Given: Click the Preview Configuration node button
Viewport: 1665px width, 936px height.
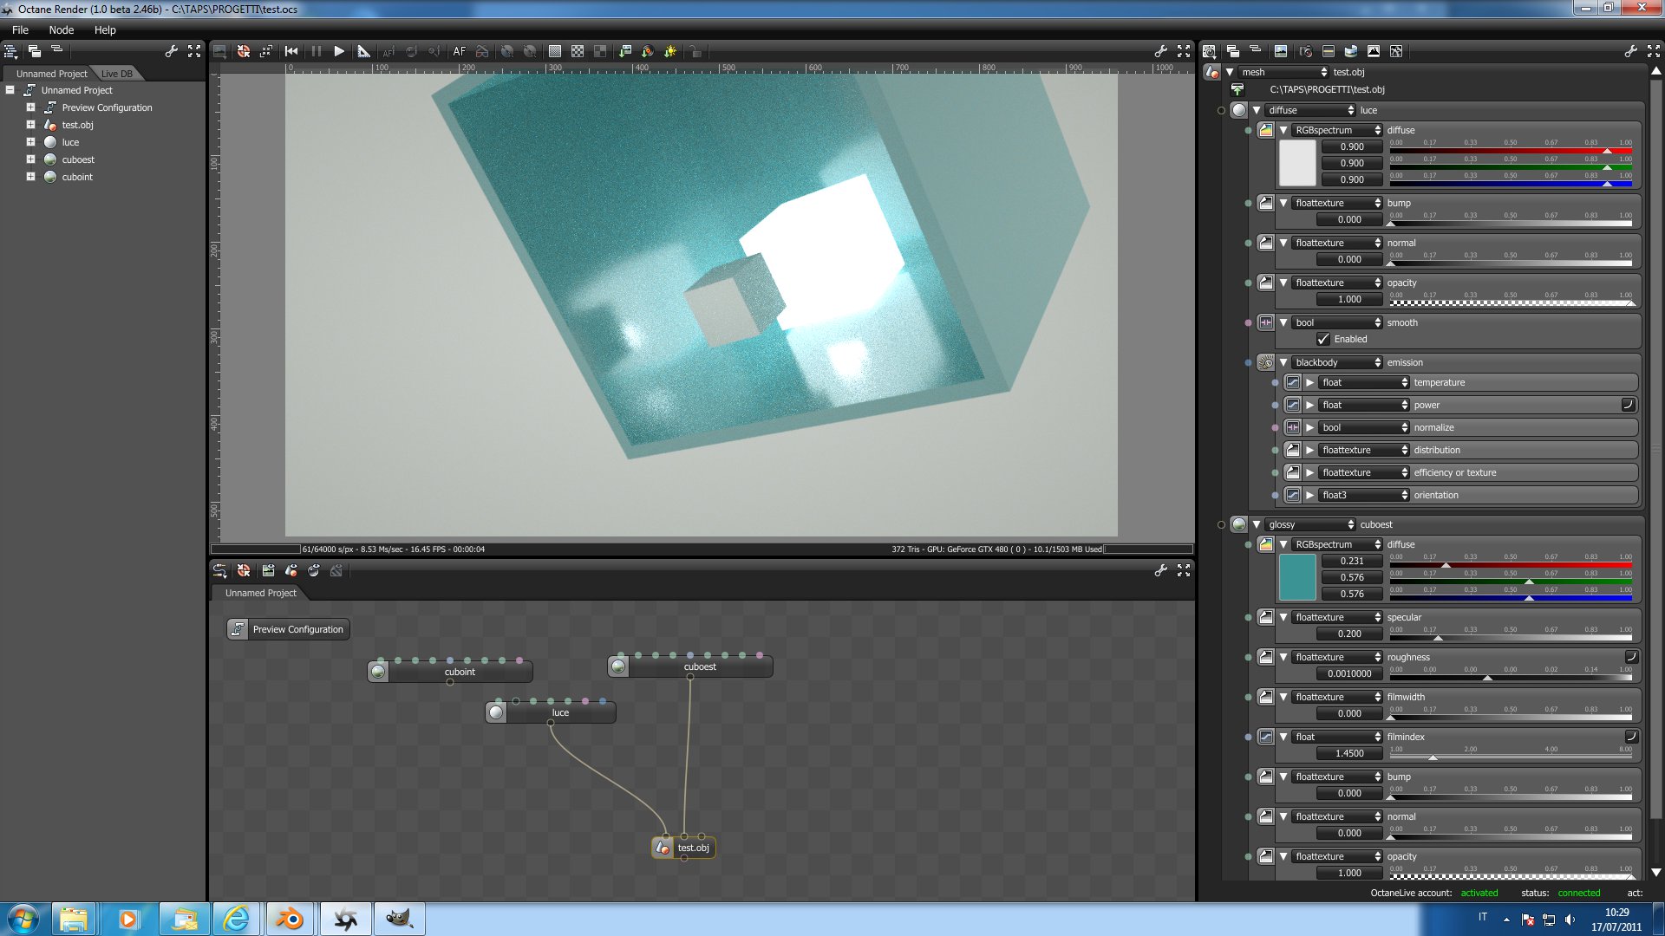Looking at the screenshot, I should click(289, 629).
